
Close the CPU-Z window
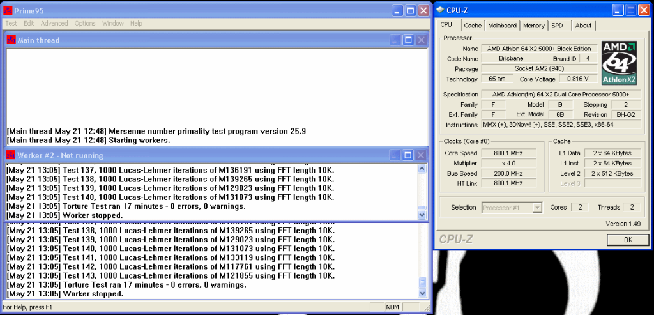(643, 10)
